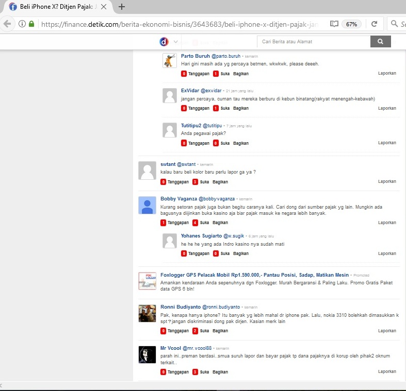Click the browser back arrow button

[x=7, y=24]
